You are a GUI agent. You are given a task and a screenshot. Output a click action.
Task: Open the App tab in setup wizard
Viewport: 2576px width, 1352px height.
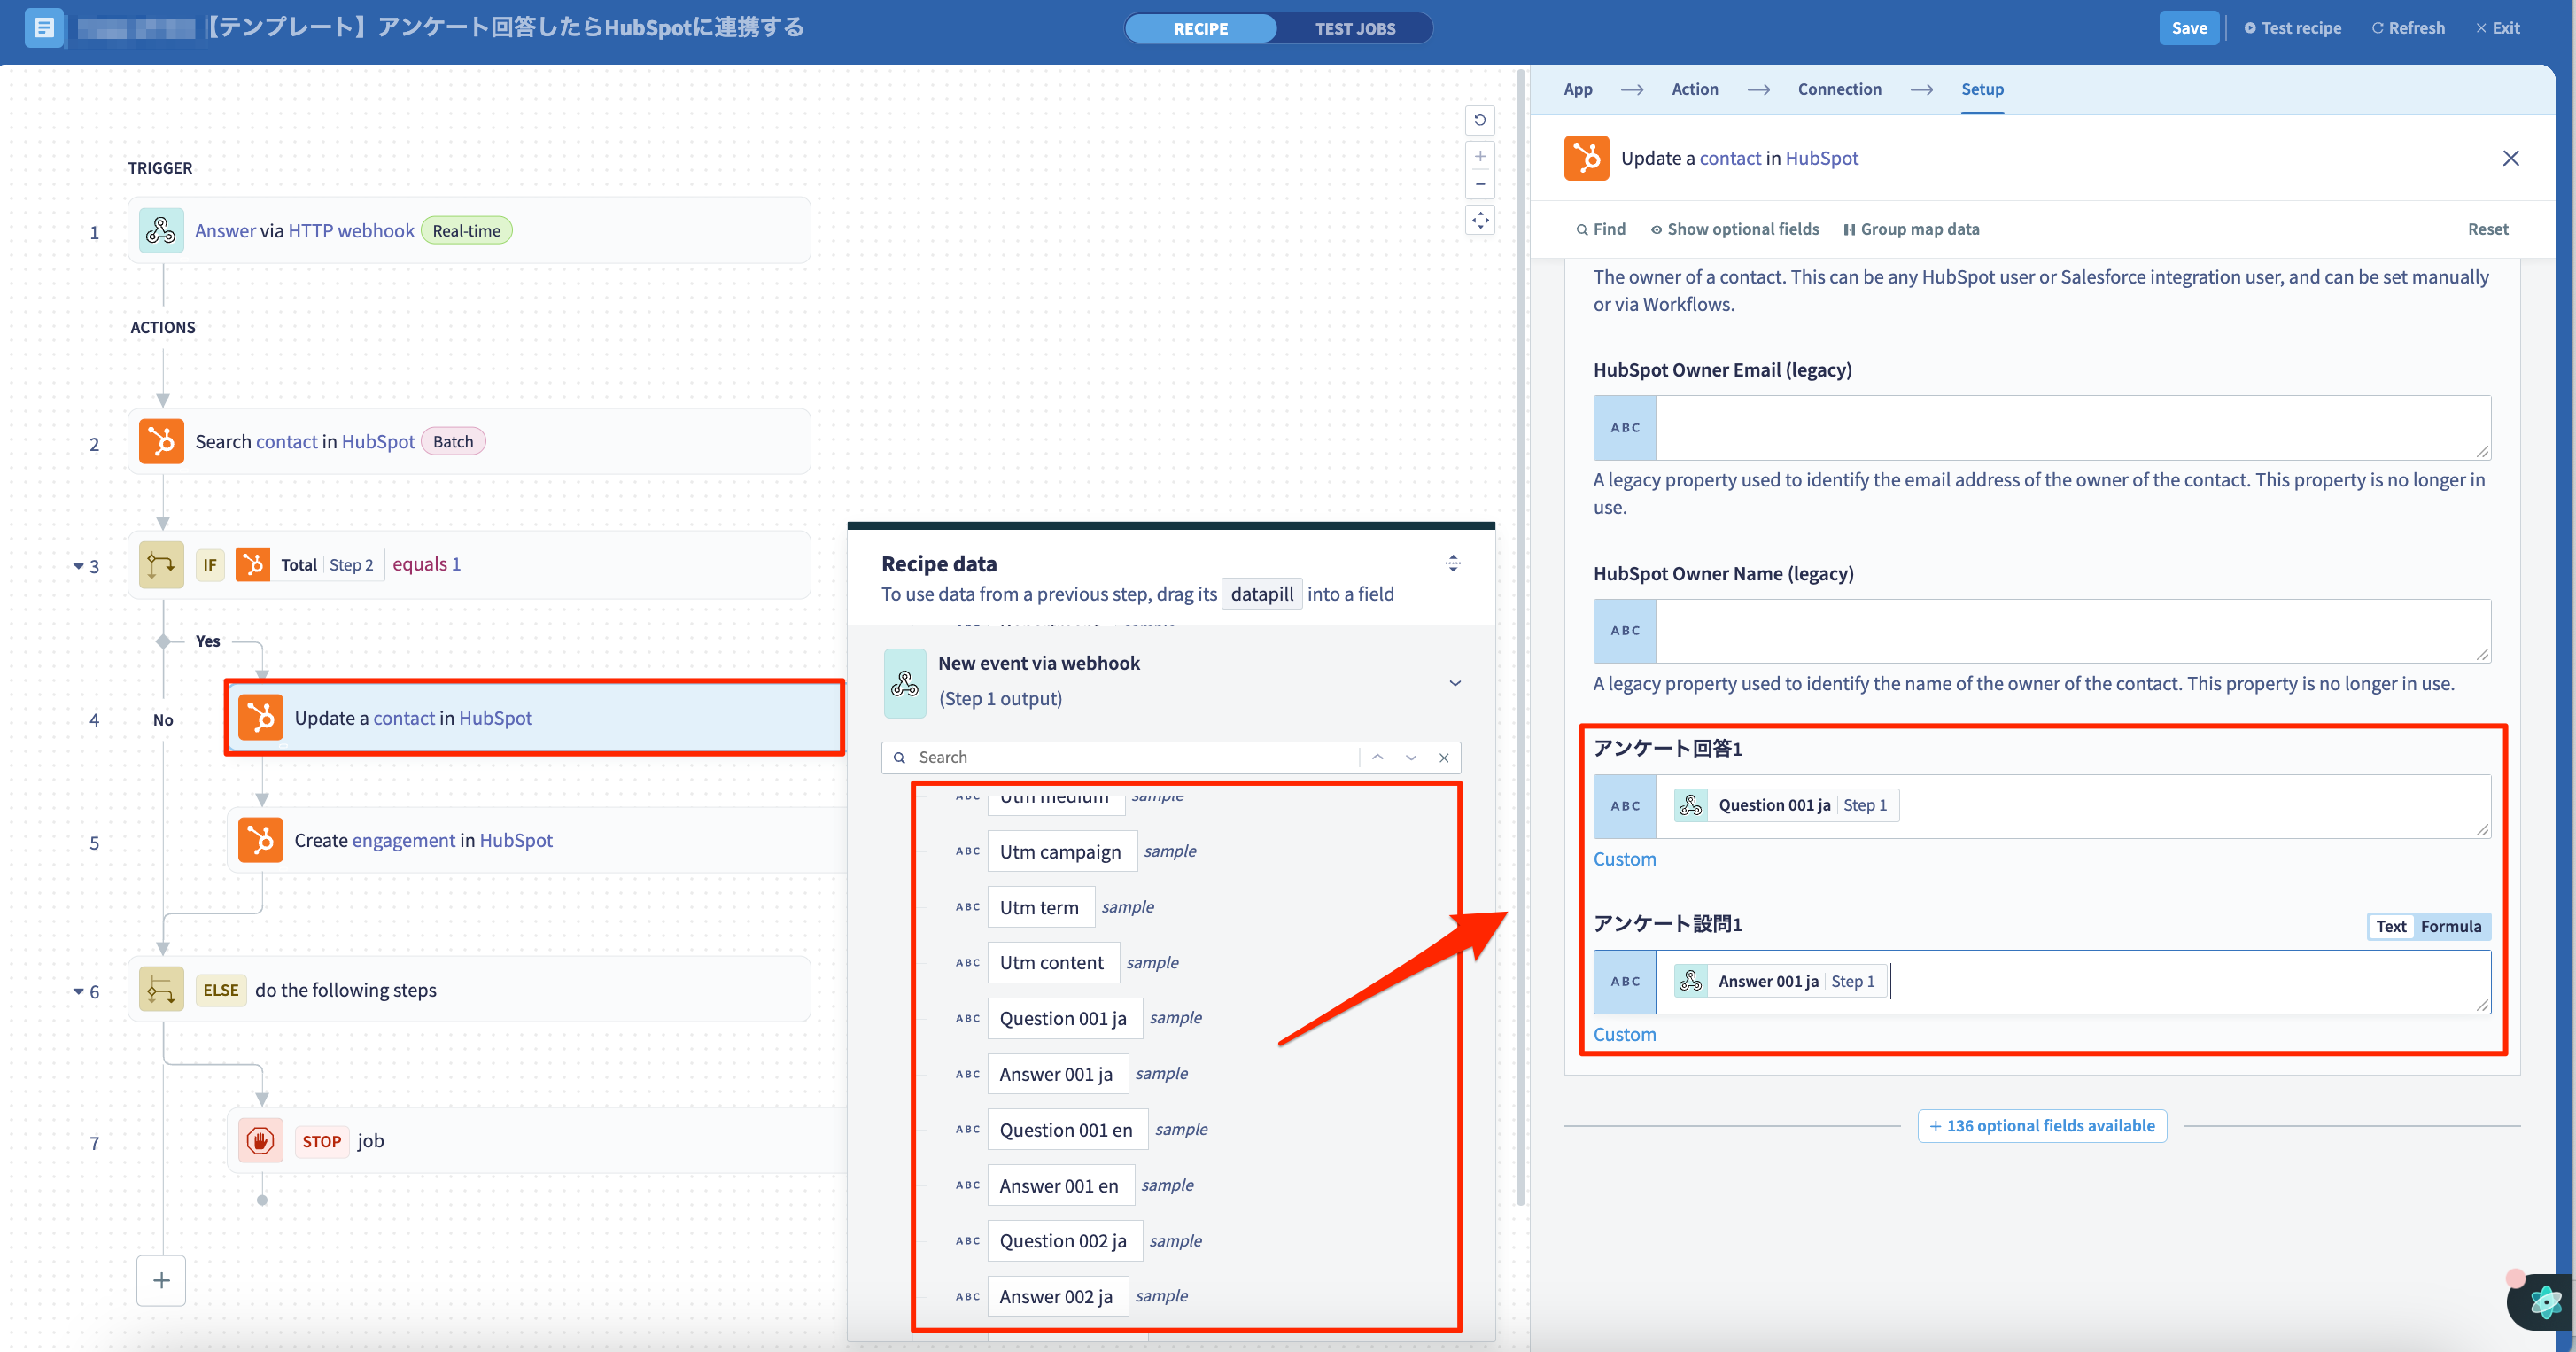click(x=1578, y=89)
